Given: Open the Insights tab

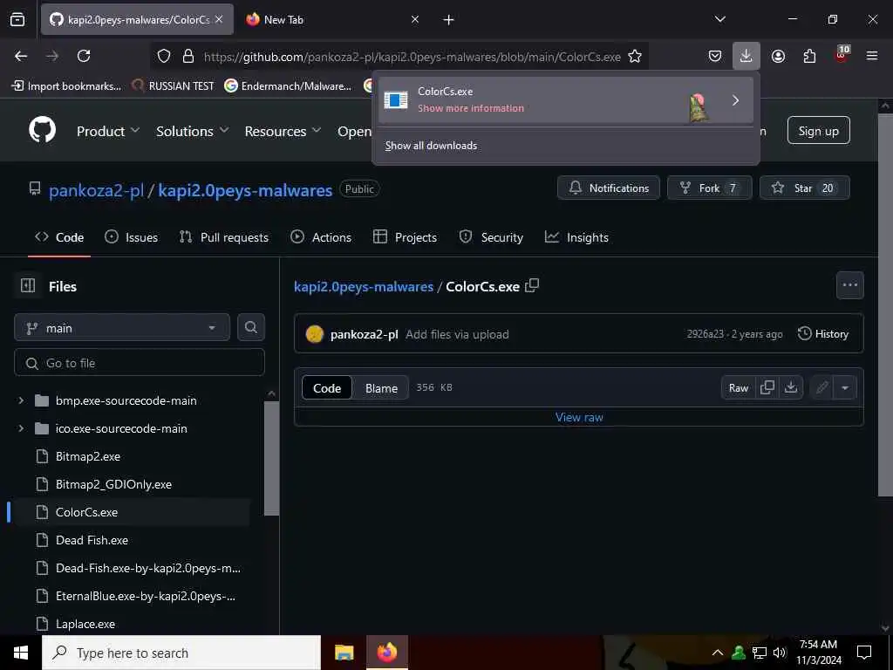Looking at the screenshot, I should coord(576,237).
